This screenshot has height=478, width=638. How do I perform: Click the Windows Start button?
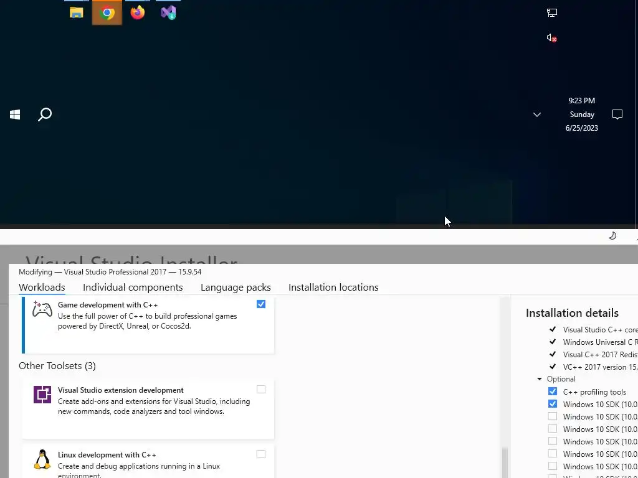coord(15,115)
